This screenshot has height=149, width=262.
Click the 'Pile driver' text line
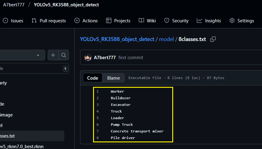coord(123,138)
